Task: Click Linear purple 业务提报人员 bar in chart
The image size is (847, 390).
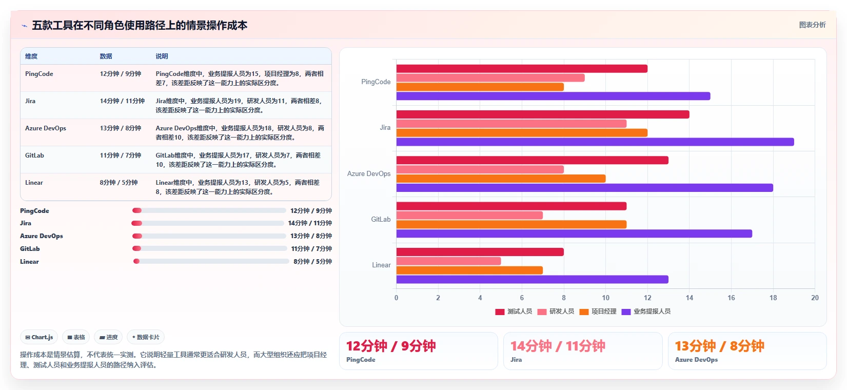Action: tap(533, 280)
